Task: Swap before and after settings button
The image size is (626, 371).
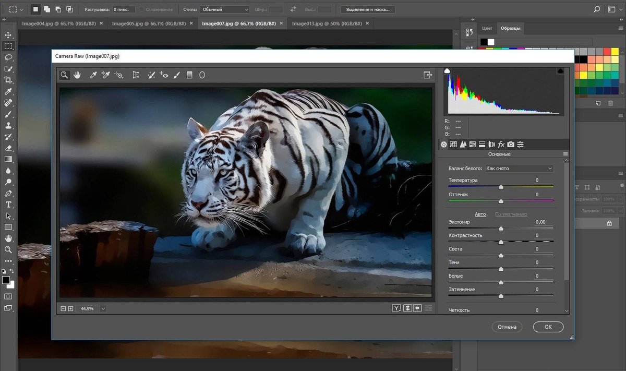Action: 407,308
